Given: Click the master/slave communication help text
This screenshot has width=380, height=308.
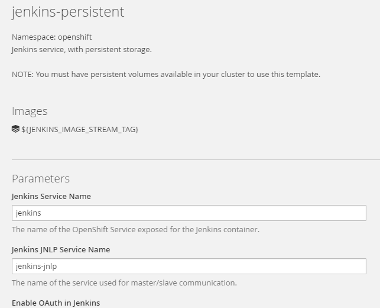Looking at the screenshot, I should click(124, 283).
